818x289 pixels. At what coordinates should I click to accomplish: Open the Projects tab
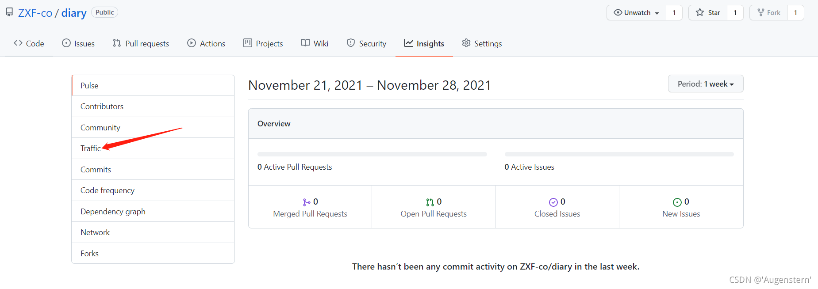(263, 43)
